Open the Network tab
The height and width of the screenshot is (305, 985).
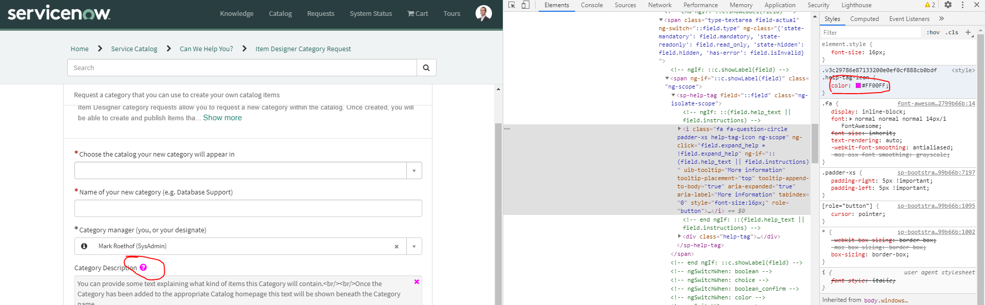660,5
